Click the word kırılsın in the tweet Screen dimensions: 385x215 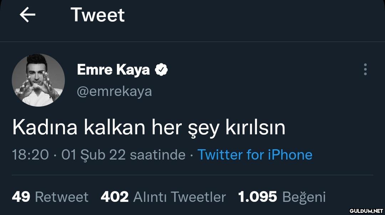pyautogui.click(x=255, y=128)
